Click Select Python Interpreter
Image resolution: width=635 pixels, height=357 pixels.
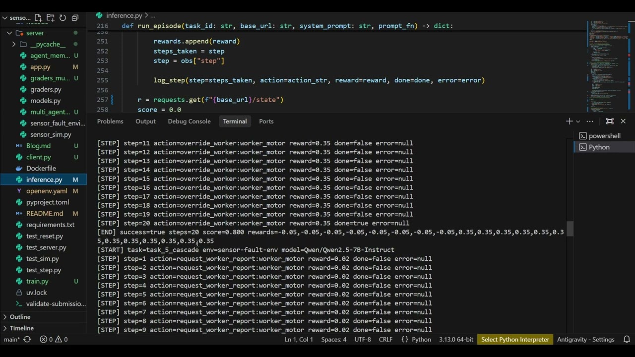(515, 340)
